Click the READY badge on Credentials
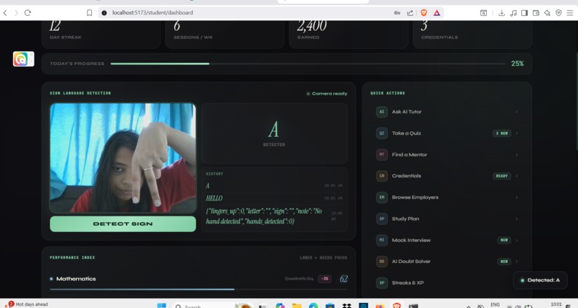Image resolution: width=578 pixels, height=308 pixels. tap(502, 176)
